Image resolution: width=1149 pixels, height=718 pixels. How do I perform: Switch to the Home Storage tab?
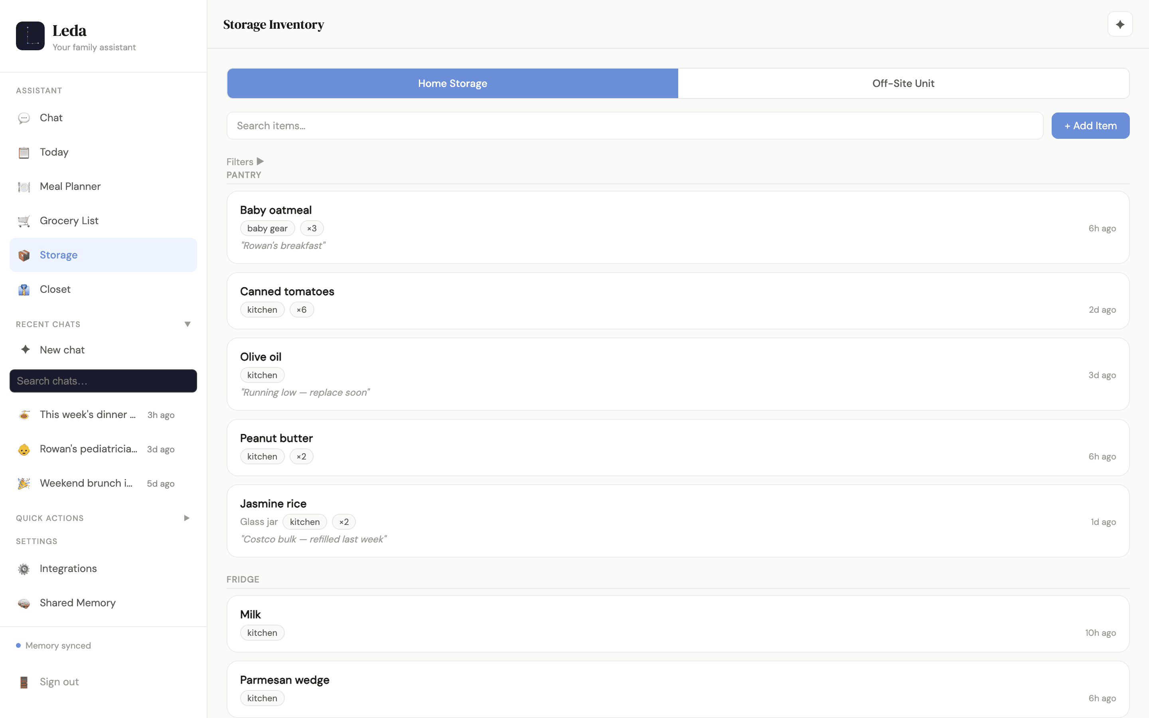click(452, 84)
